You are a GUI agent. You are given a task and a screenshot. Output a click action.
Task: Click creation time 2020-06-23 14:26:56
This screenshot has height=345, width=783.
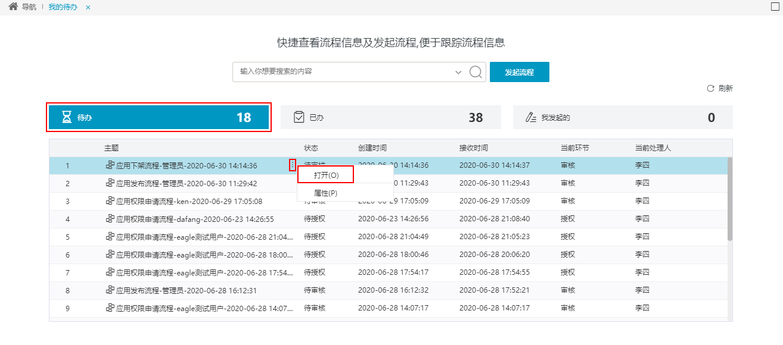[393, 219]
